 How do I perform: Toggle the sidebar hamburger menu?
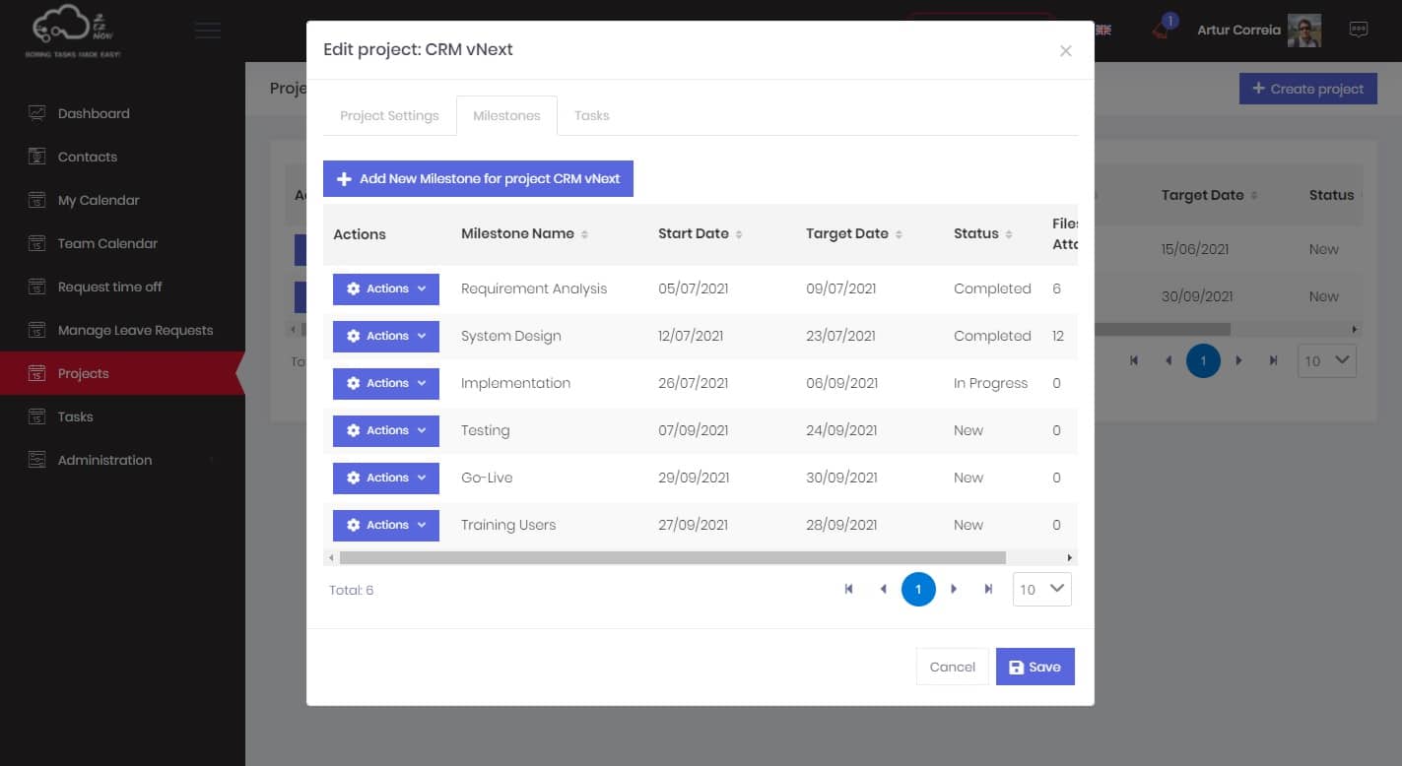208,31
